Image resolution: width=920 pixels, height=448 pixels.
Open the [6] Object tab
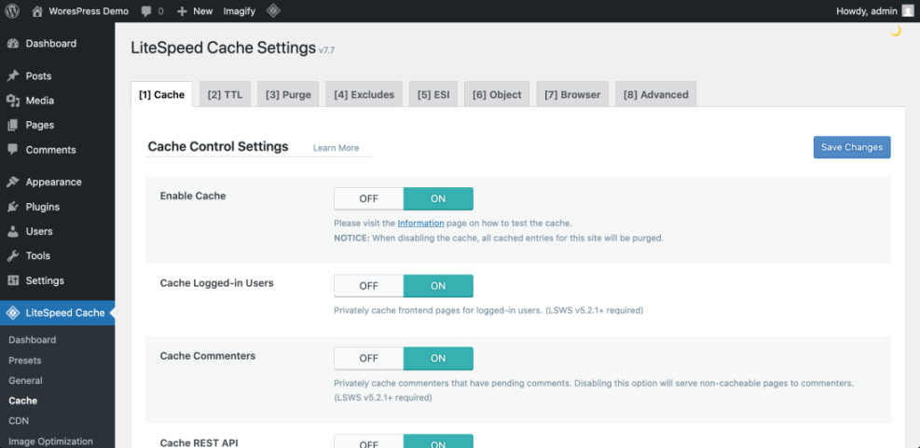coord(497,94)
